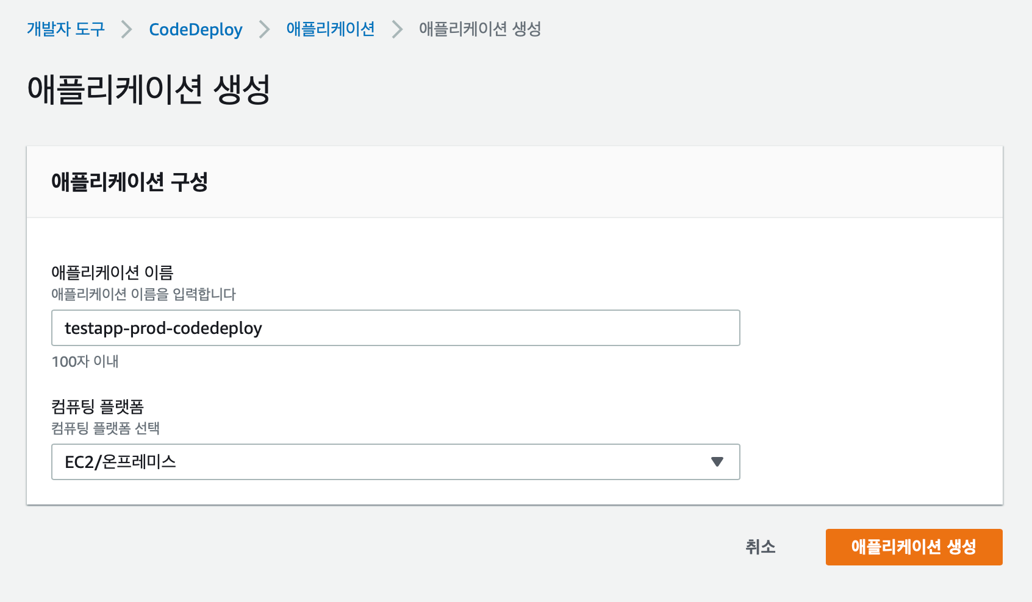
Task: Expand the platform dropdown via the triangle arrow
Action: click(717, 462)
